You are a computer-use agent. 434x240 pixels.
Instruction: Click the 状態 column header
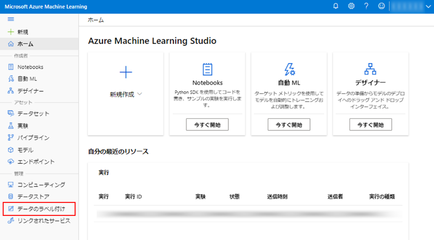click(234, 197)
